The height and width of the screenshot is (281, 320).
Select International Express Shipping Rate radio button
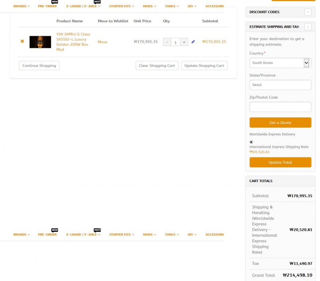click(x=251, y=142)
